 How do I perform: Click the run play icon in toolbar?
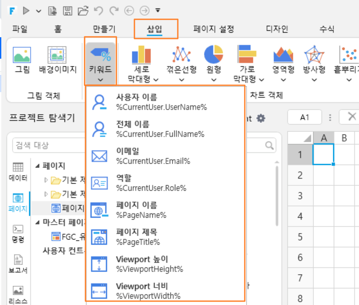click(26, 11)
